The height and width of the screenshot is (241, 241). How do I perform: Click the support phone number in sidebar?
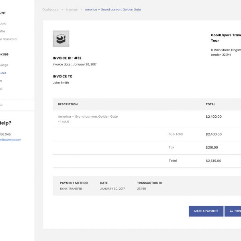[6, 134]
